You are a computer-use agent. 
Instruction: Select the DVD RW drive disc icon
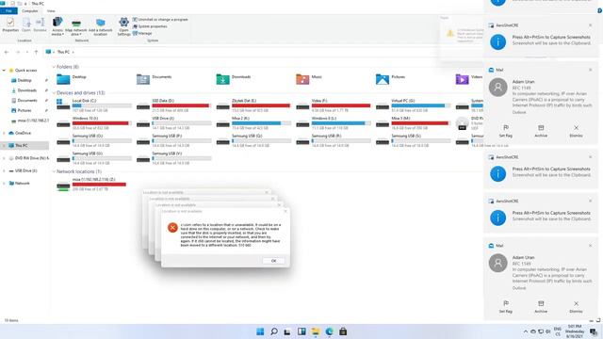(463, 123)
